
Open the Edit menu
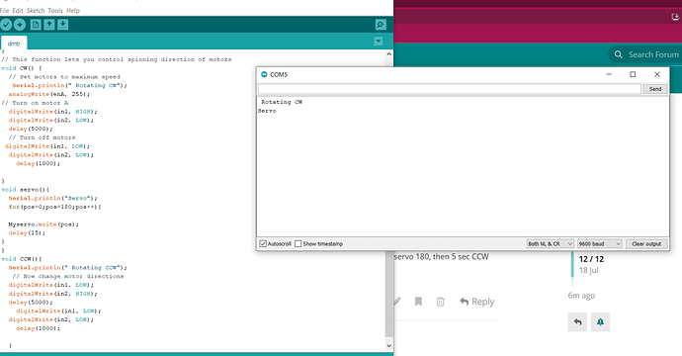18,11
